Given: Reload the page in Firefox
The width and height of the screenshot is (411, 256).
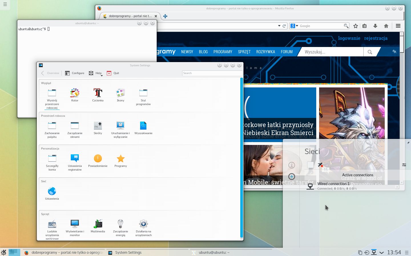Looking at the screenshot, I should [x=284, y=26].
